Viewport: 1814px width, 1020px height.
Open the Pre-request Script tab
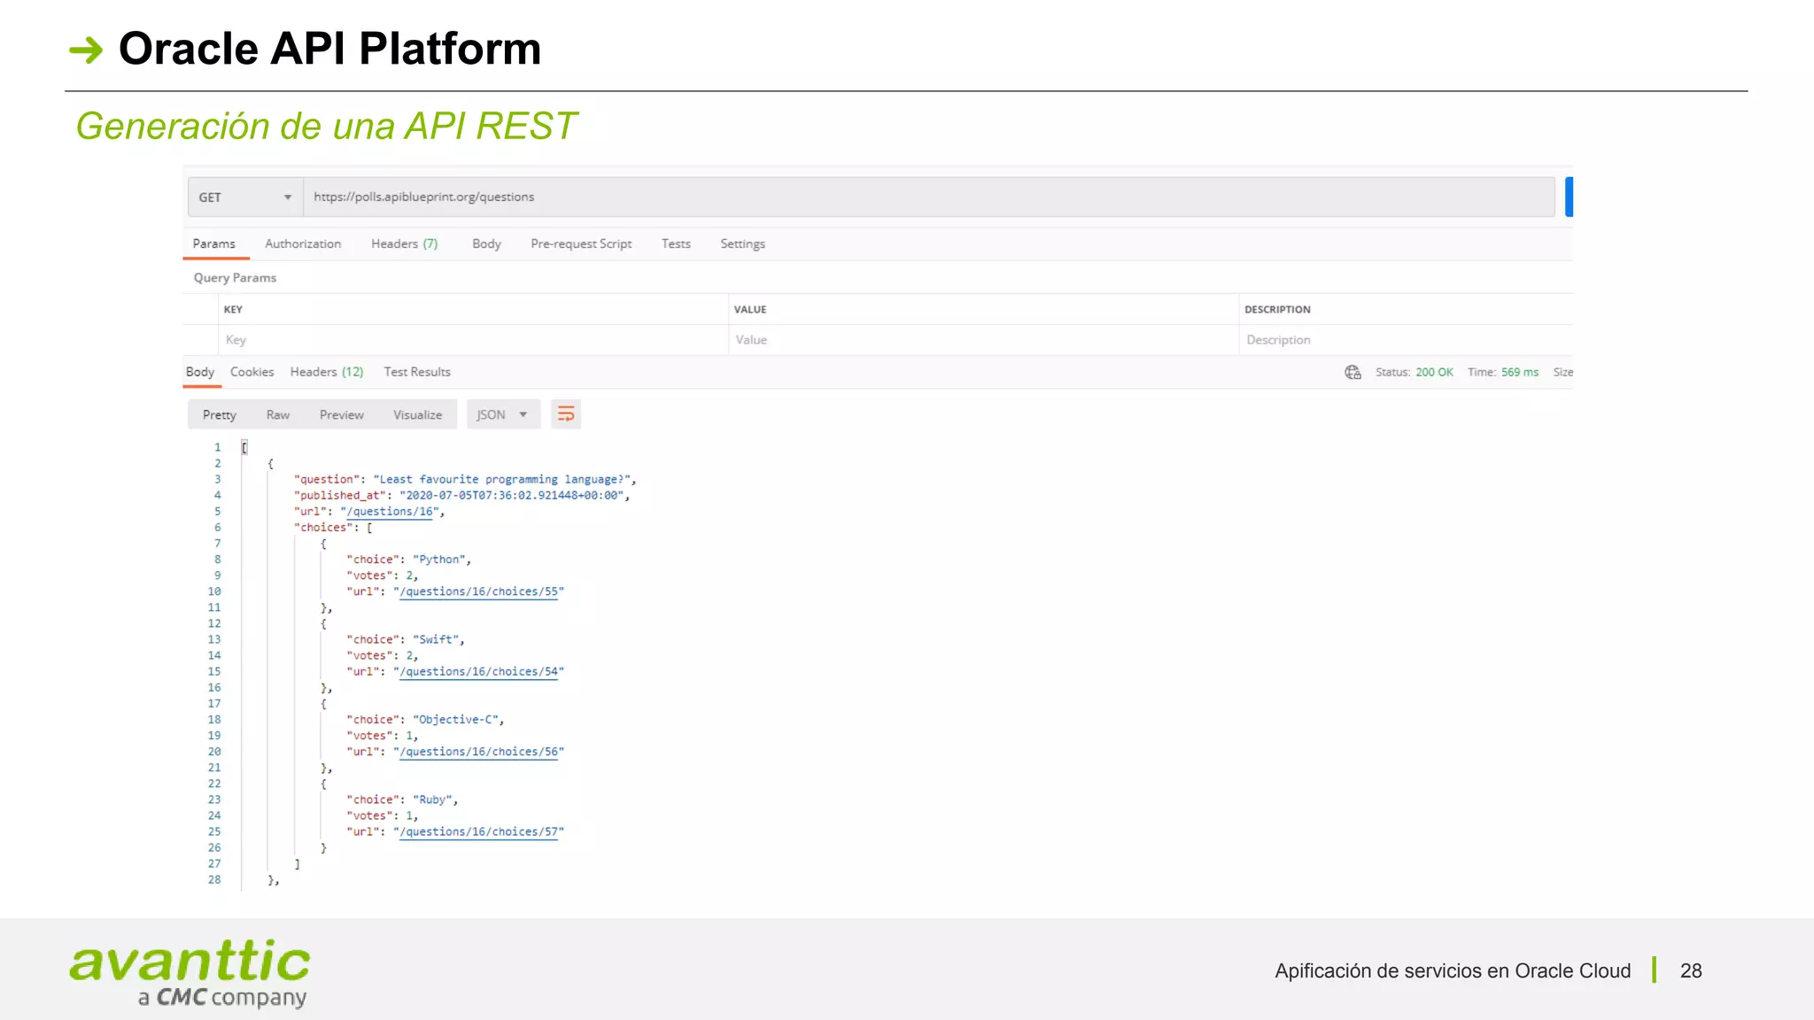pyautogui.click(x=581, y=243)
